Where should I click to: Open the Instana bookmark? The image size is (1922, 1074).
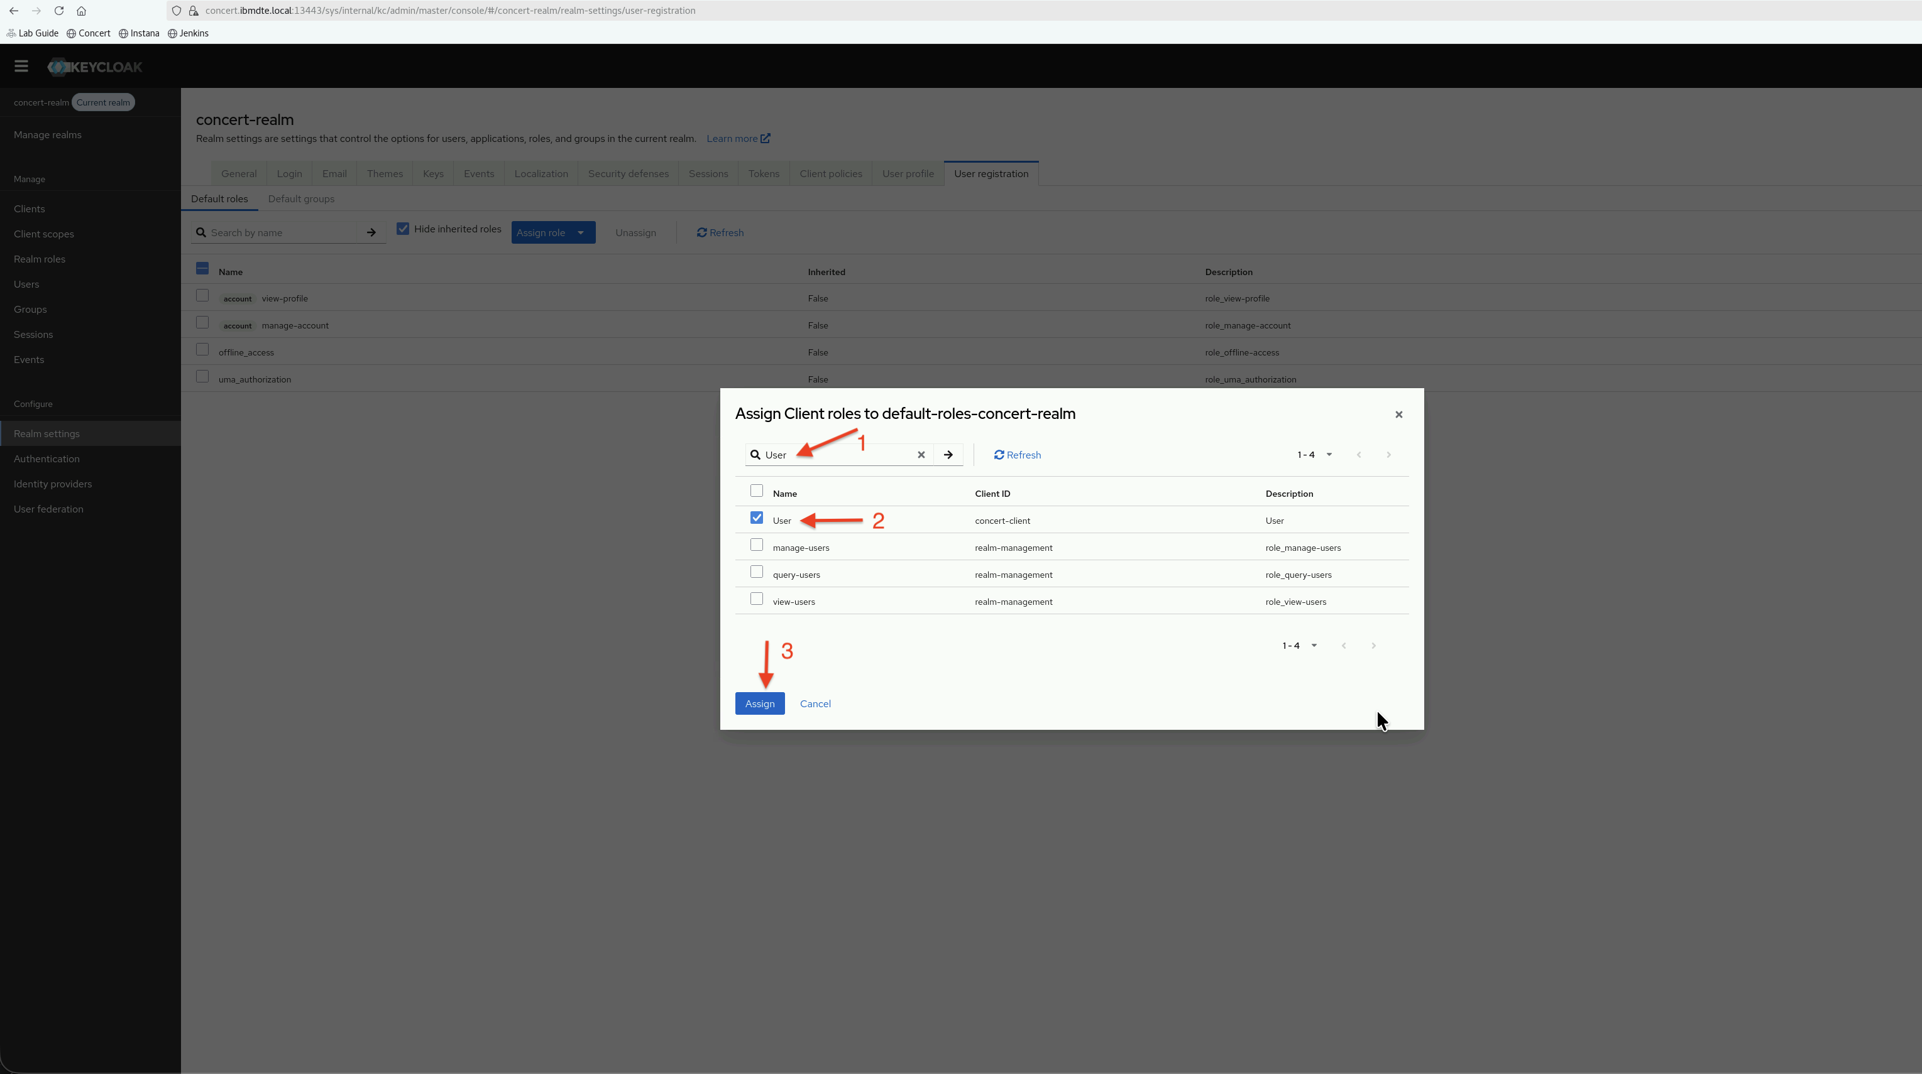[139, 33]
